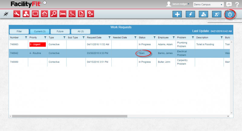Screen dimensions: 242x131
Task: Open the wrench work requests module
Action: (17, 14)
